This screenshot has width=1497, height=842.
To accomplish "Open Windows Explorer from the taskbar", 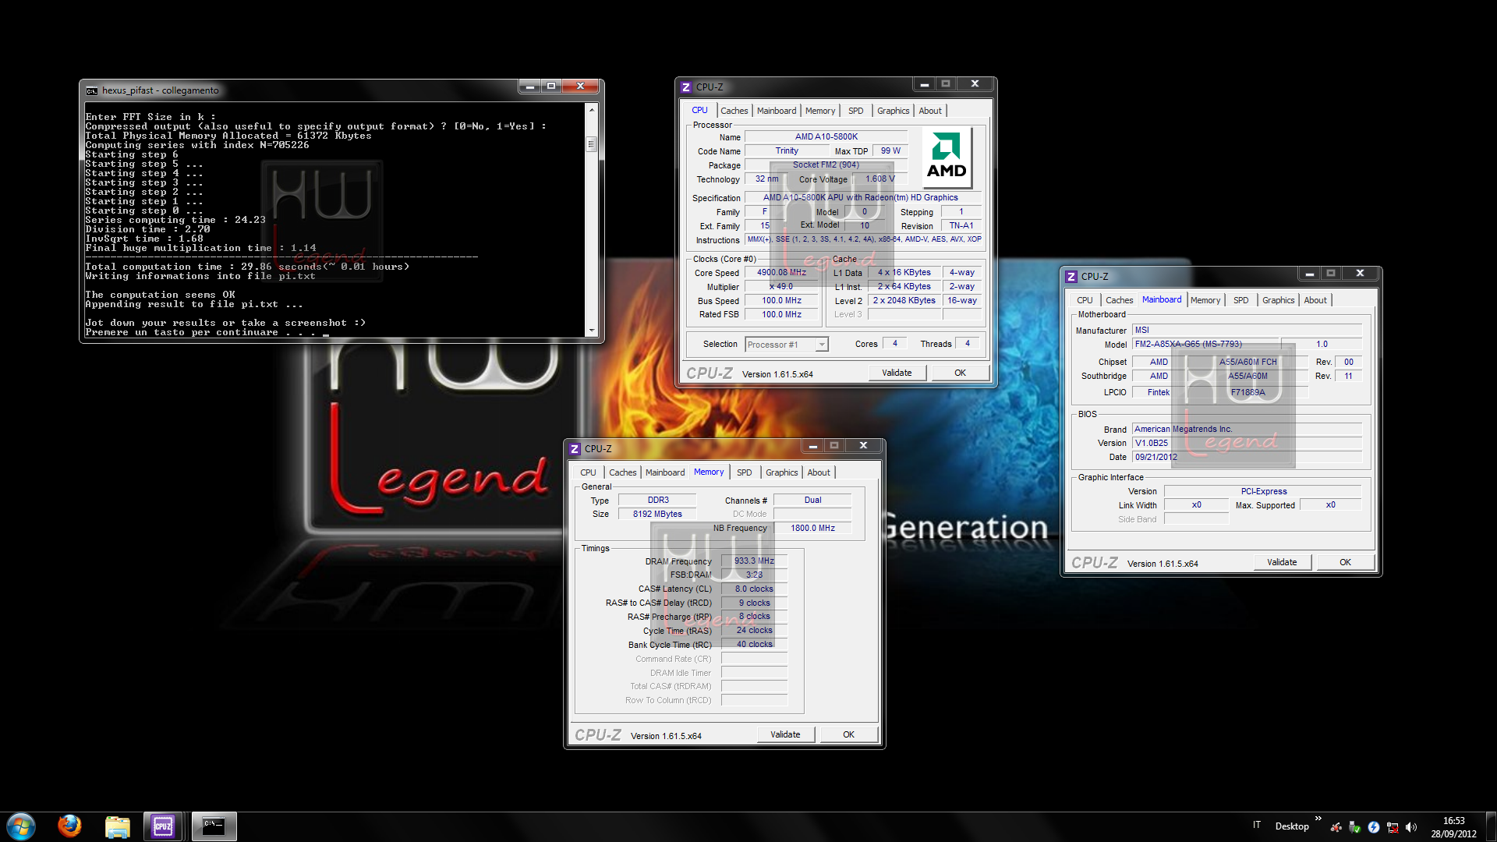I will (x=117, y=826).
